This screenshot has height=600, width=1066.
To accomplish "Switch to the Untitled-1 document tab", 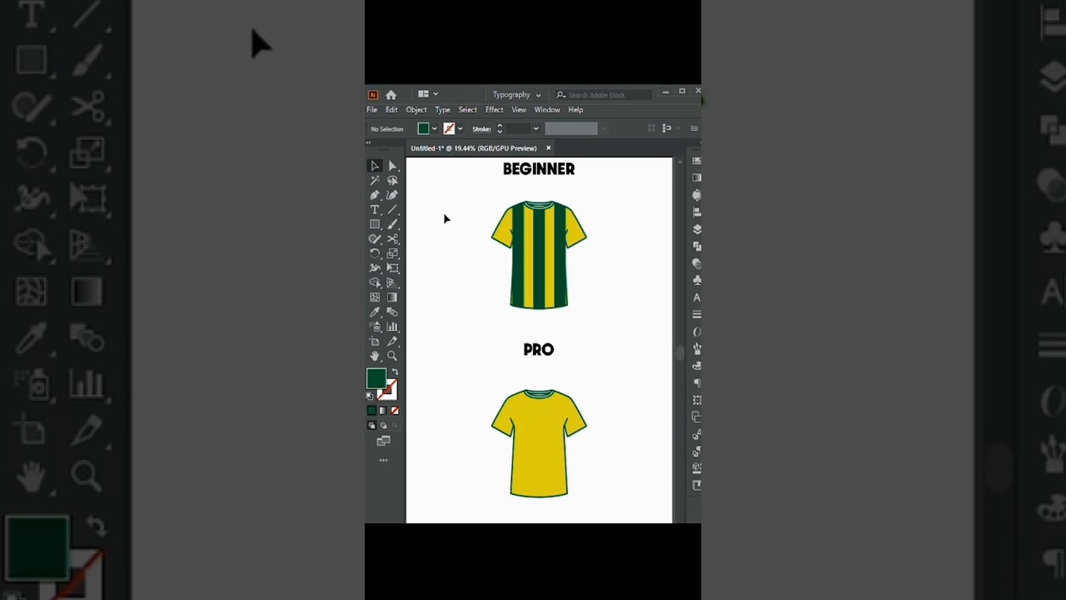I will point(474,148).
